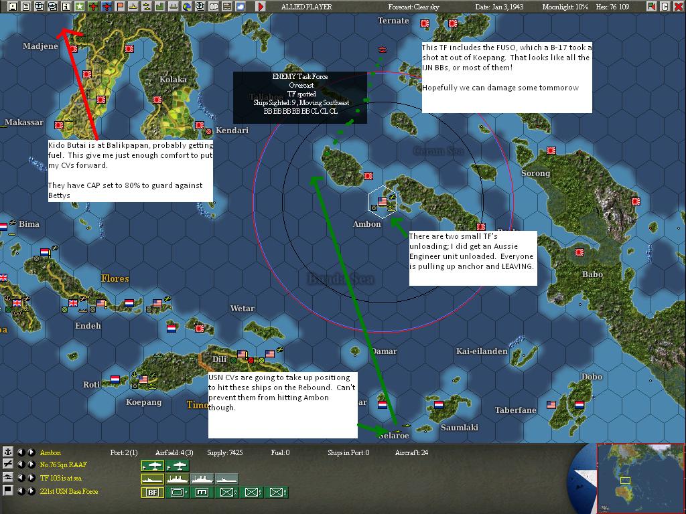Click the airplane icon beside No.76 Sqn RAAF

point(7,464)
